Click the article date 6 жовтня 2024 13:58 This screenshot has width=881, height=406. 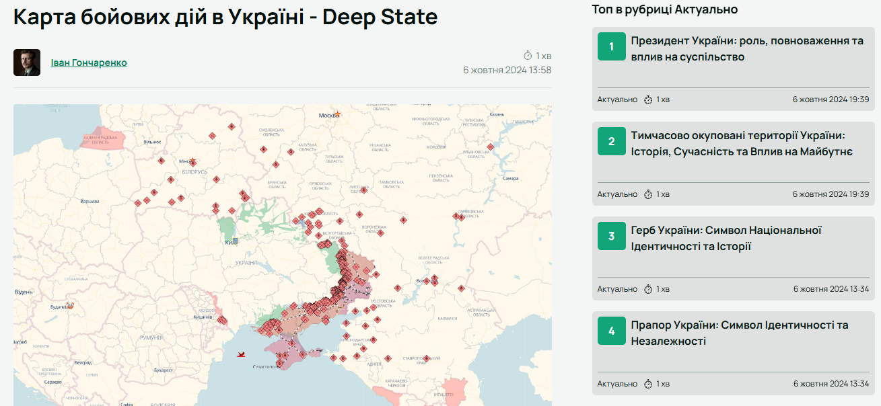pos(507,70)
